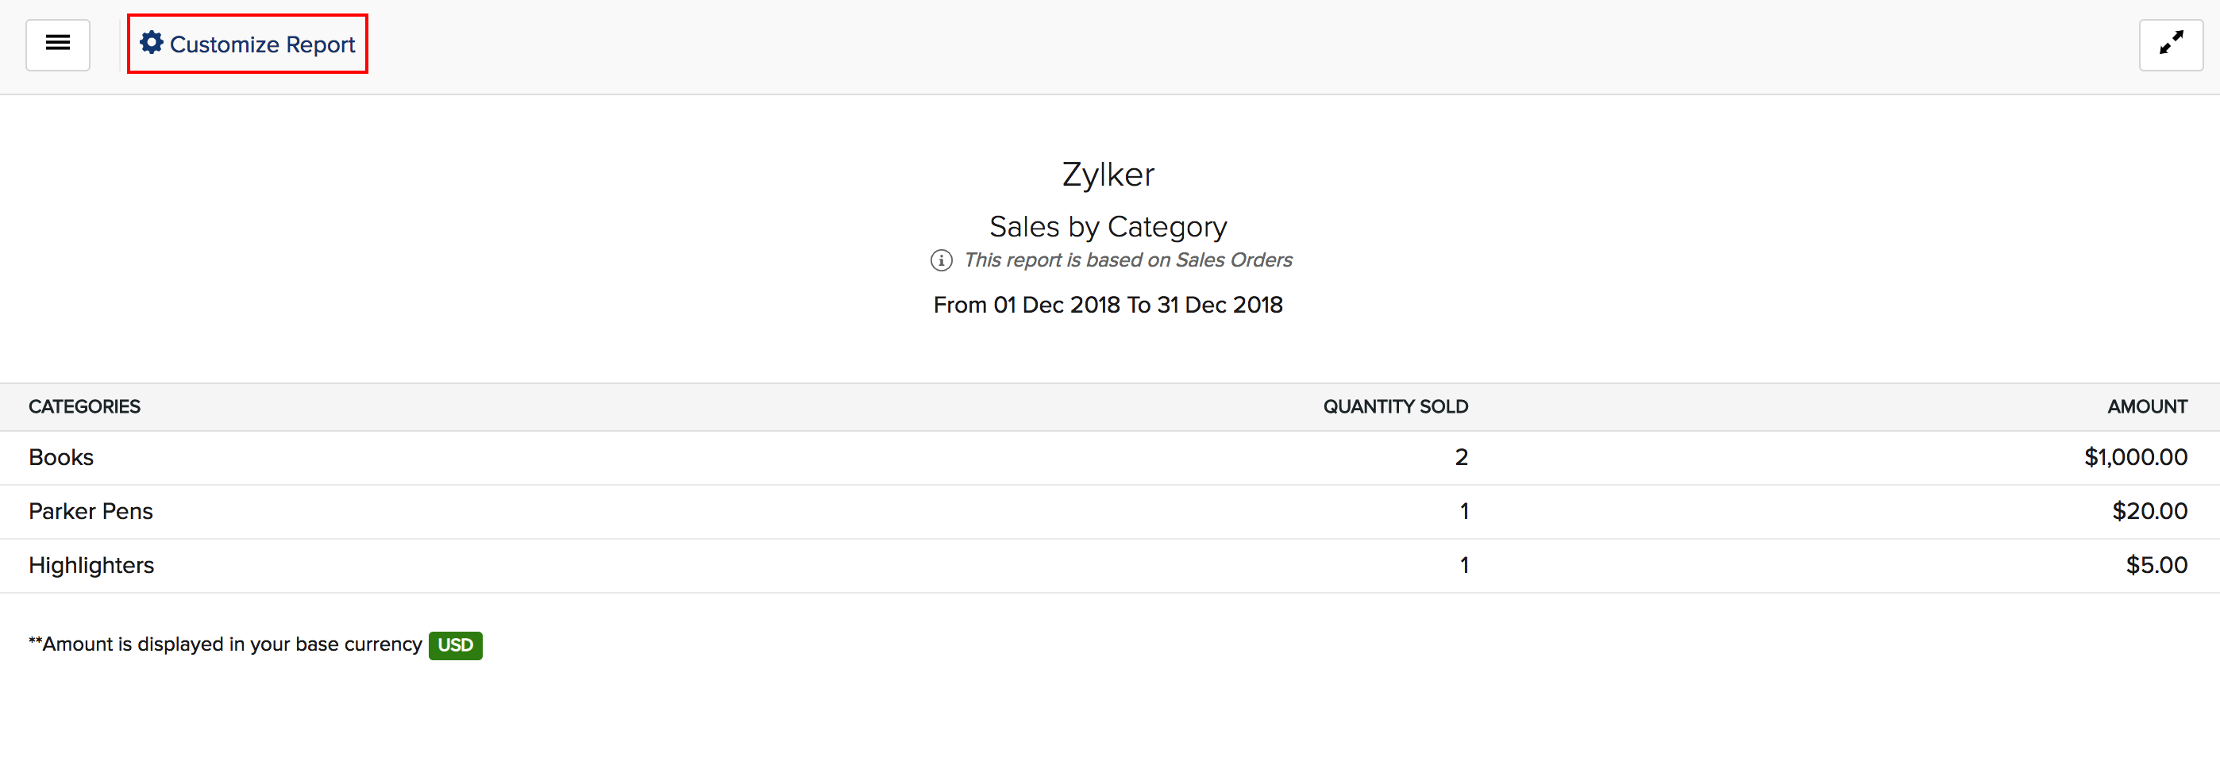The width and height of the screenshot is (2220, 765).
Task: Click the $20.00 Parker Pens amount
Action: (x=2149, y=512)
